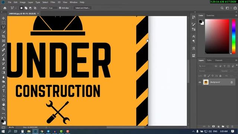Screen dimensions: 238x134
Task: Select the Pen tool
Action: [3, 86]
